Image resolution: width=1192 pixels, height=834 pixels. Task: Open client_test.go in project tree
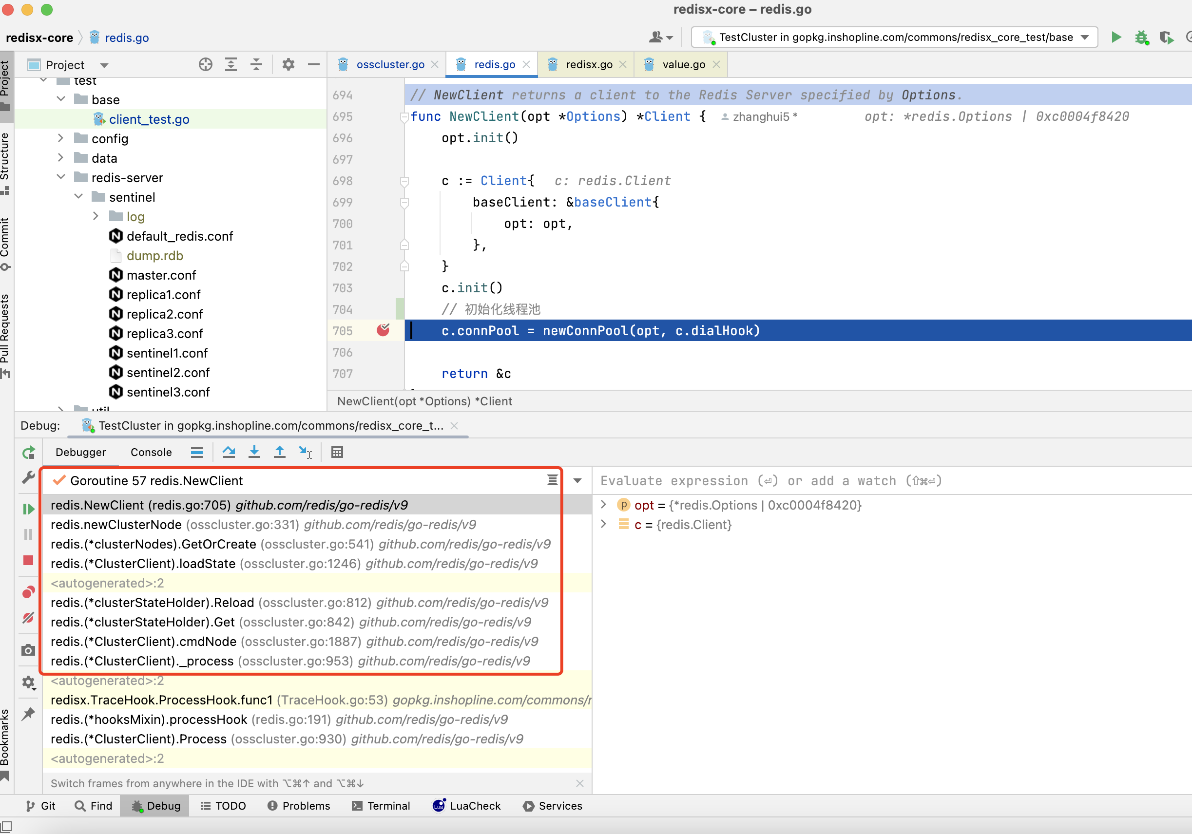[x=149, y=119]
